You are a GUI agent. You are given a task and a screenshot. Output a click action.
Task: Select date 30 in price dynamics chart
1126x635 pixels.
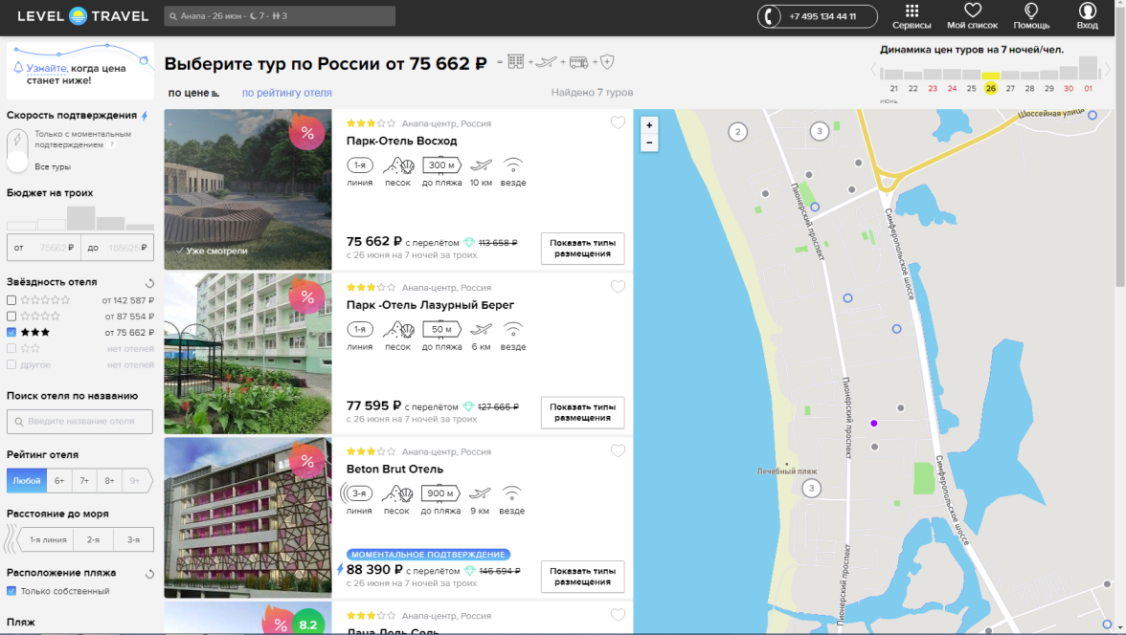(x=1069, y=88)
